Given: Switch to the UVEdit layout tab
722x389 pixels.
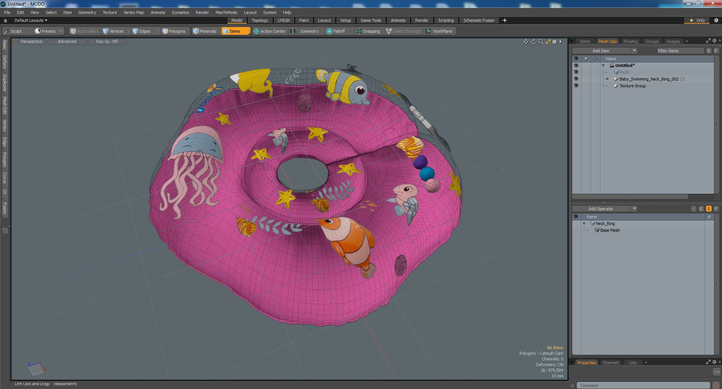Looking at the screenshot, I should point(283,20).
